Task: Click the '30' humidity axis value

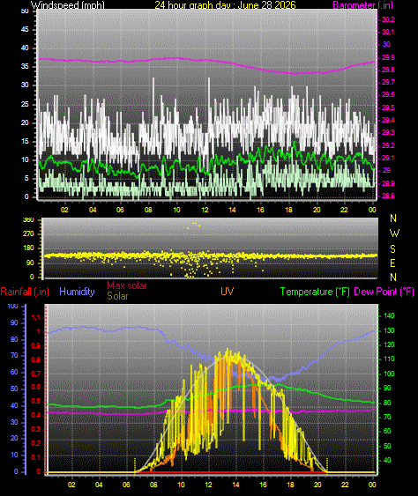Action: coord(14,422)
